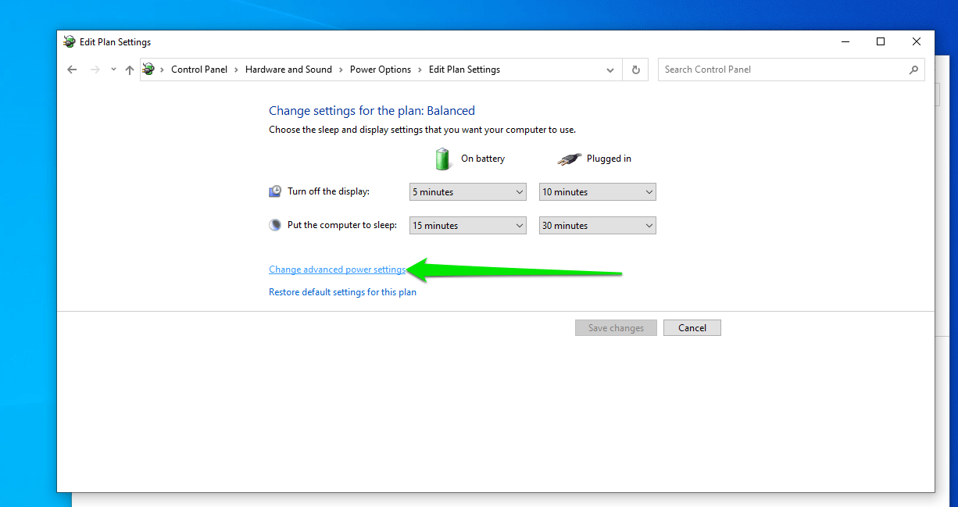Image resolution: width=958 pixels, height=507 pixels.
Task: Click the Back navigation arrow
Action: pos(72,70)
